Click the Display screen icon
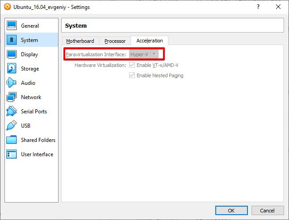The width and height of the screenshot is (289, 220). tap(12, 54)
